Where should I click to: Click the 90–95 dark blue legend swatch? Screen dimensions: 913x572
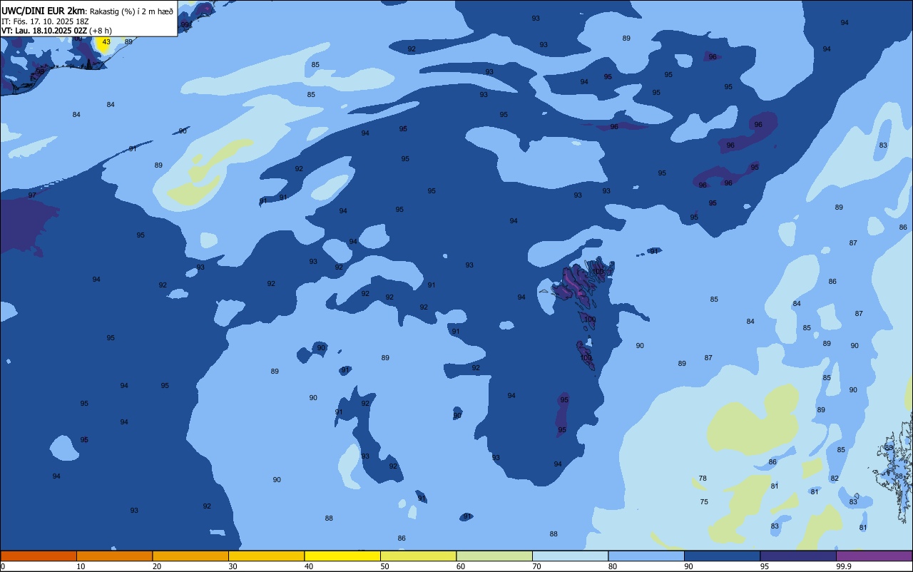click(722, 556)
